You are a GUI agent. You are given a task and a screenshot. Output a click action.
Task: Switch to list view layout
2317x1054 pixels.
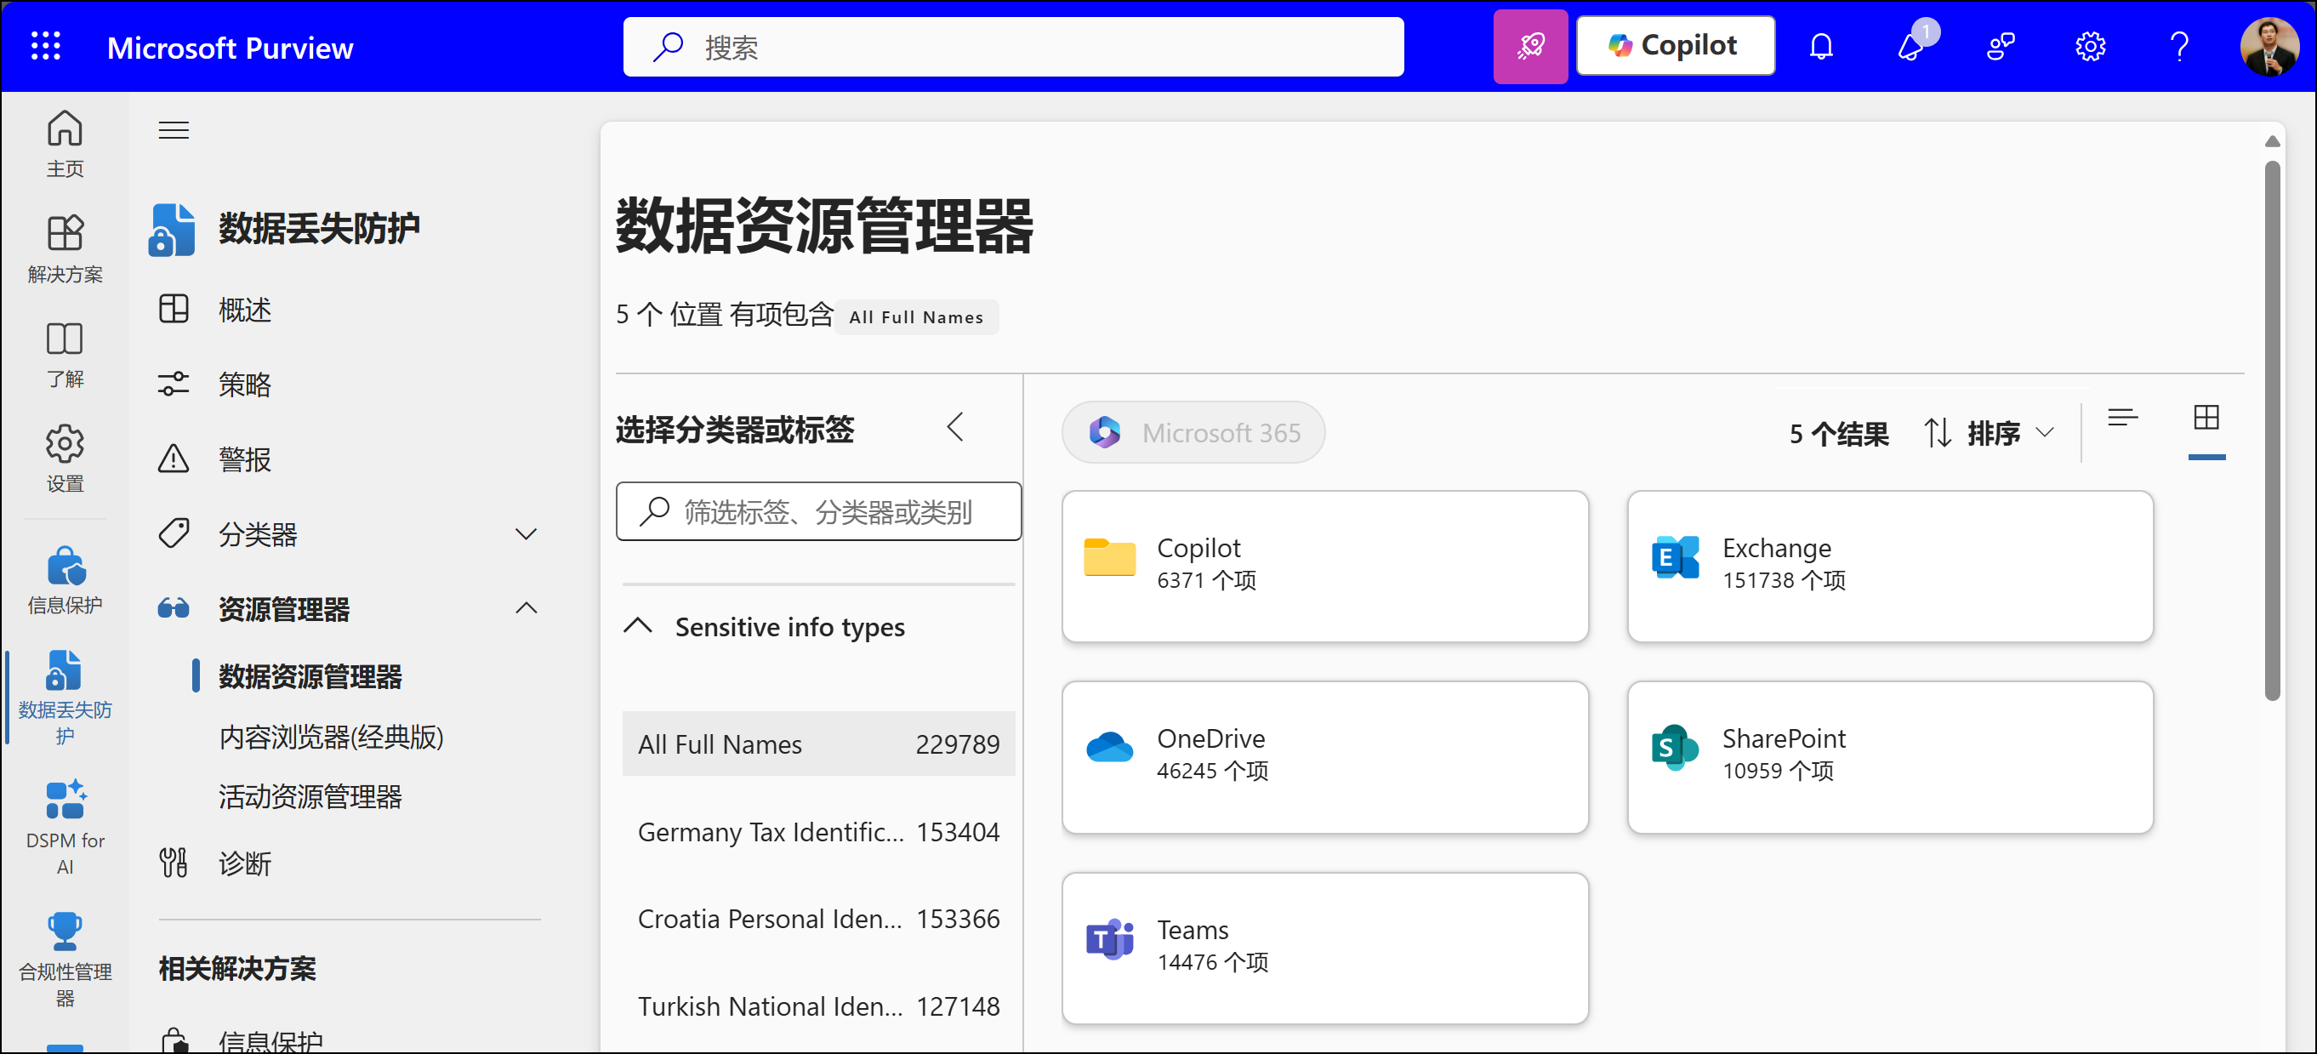point(2122,419)
